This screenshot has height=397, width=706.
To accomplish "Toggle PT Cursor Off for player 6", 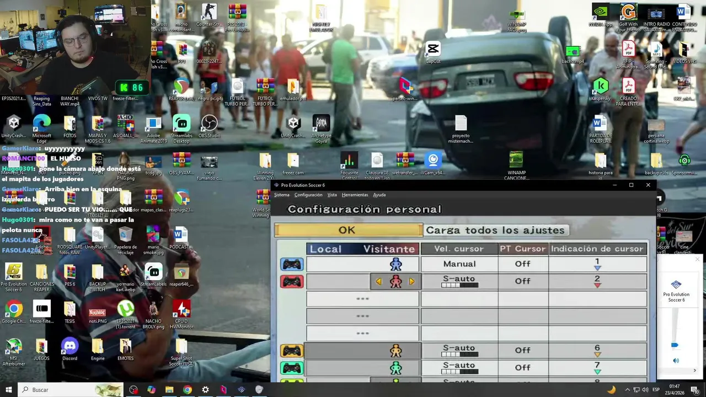I will click(x=523, y=350).
